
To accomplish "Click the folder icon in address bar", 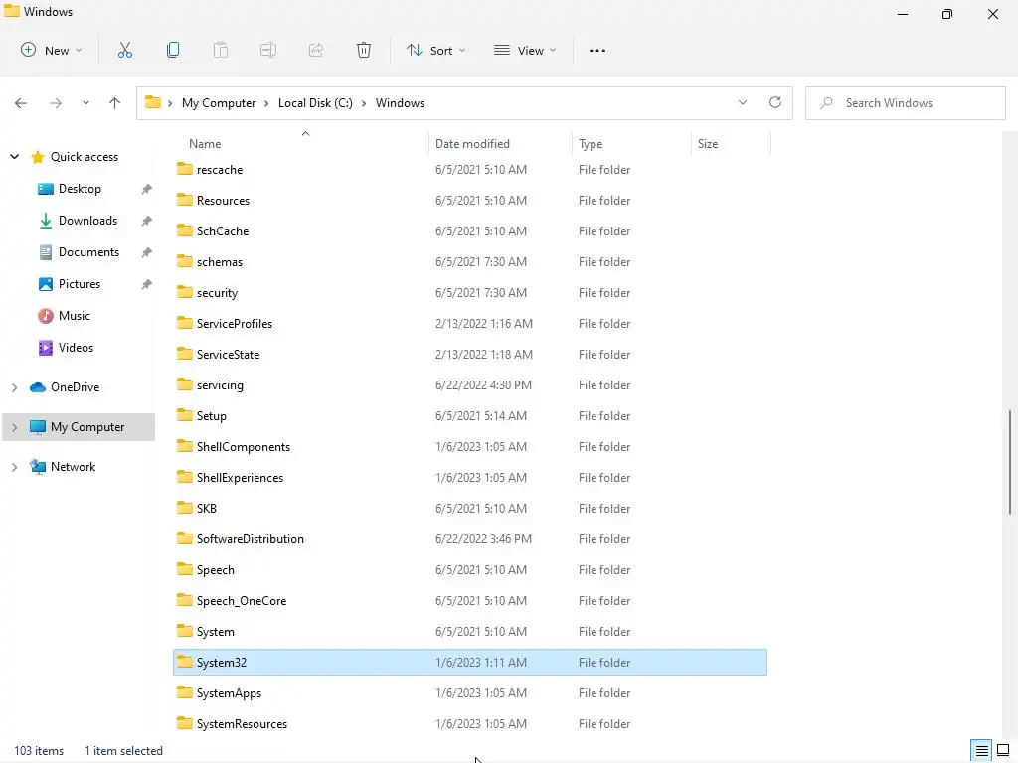I will coord(153,102).
